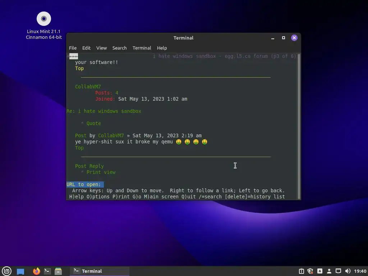This screenshot has width=368, height=276.
Task: Open the network connection tray icon
Action: click(x=338, y=271)
